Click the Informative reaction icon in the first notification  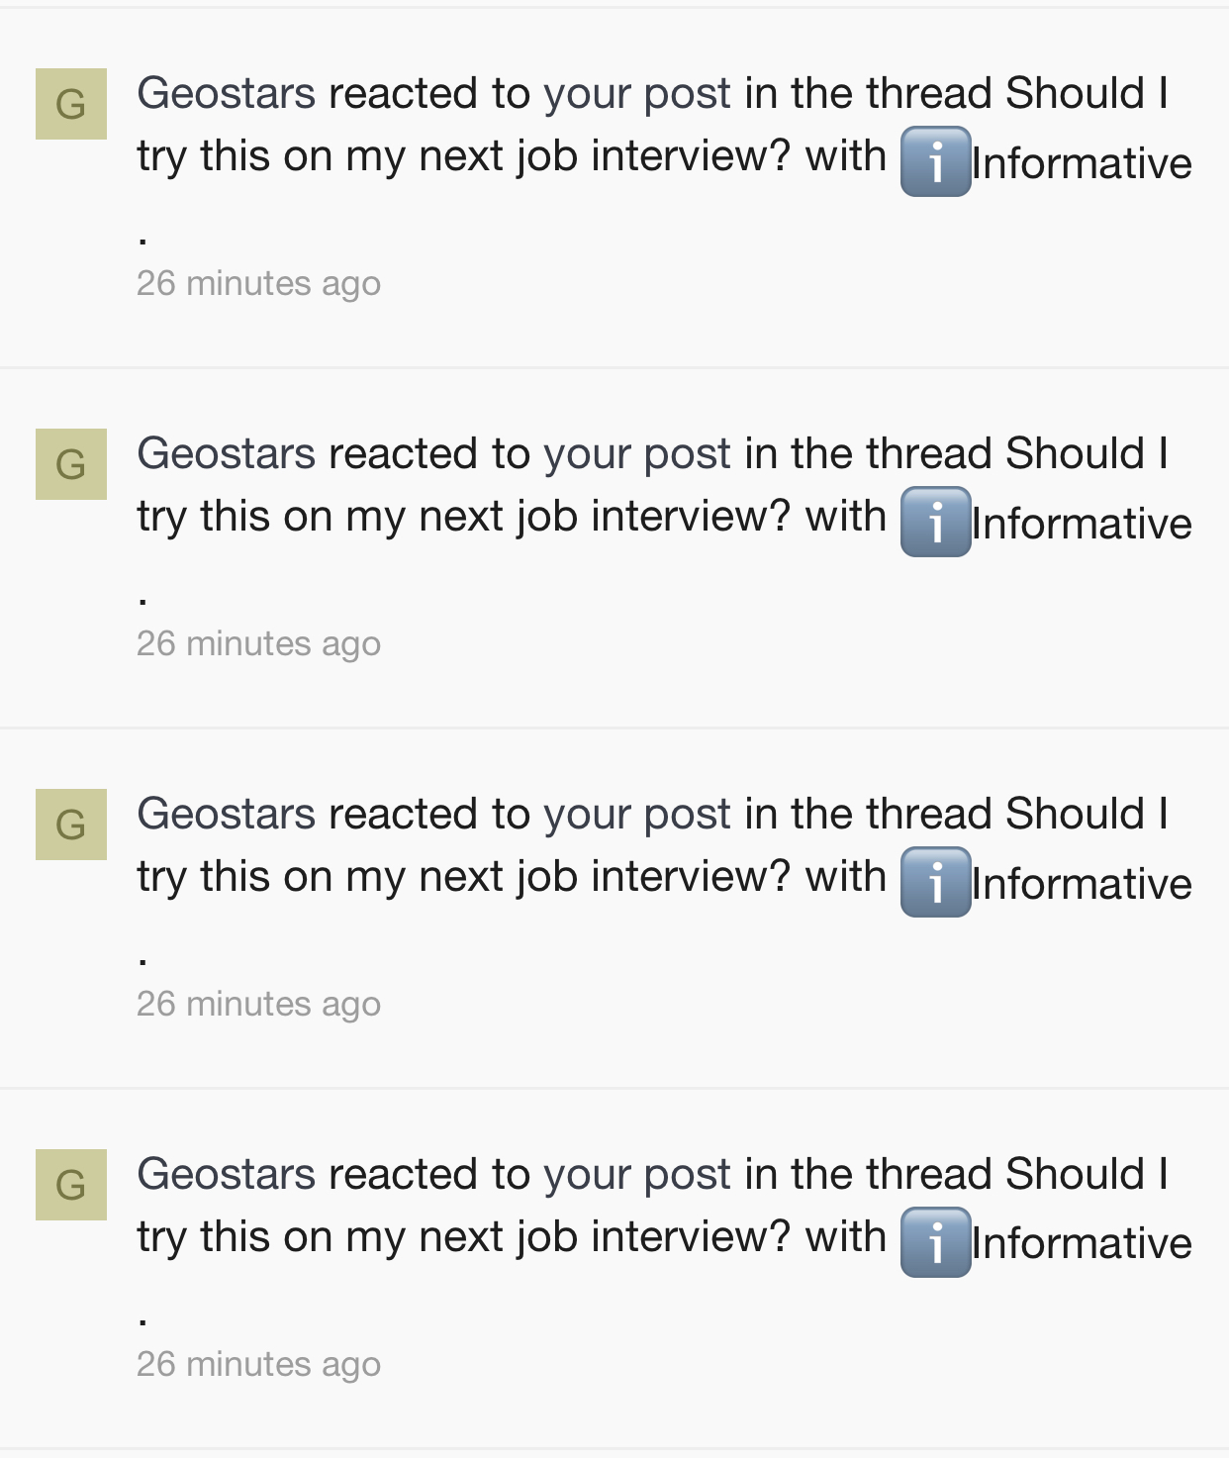pyautogui.click(x=935, y=161)
